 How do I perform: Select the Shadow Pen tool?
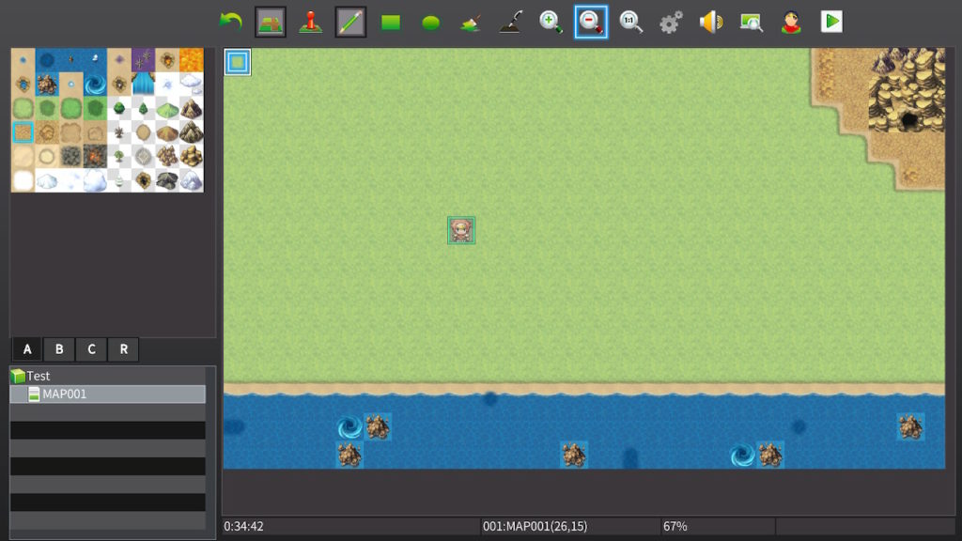(x=510, y=22)
